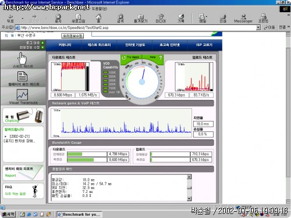
Task: Click the 0,0 % loss value
Action: (x=203, y=134)
